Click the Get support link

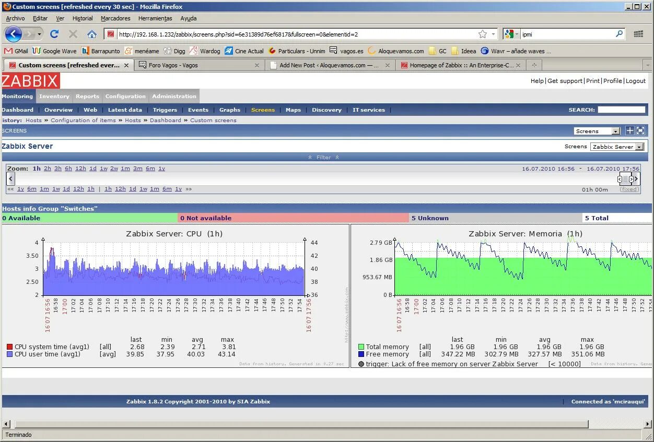565,81
